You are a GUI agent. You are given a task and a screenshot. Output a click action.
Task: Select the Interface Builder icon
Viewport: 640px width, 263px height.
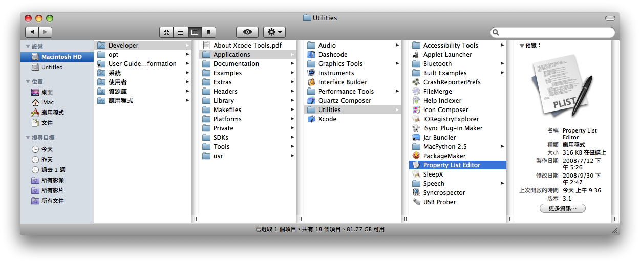[311, 82]
